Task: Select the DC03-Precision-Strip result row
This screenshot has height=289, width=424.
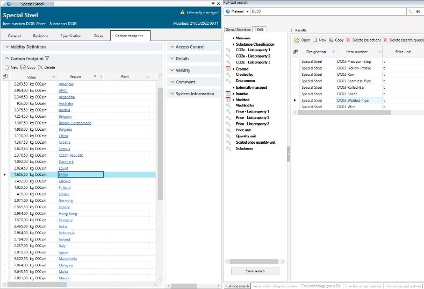Action: click(358, 62)
